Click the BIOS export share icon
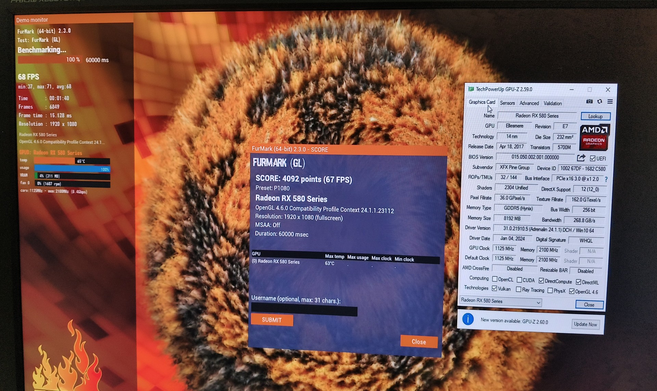657x391 pixels. (x=581, y=158)
